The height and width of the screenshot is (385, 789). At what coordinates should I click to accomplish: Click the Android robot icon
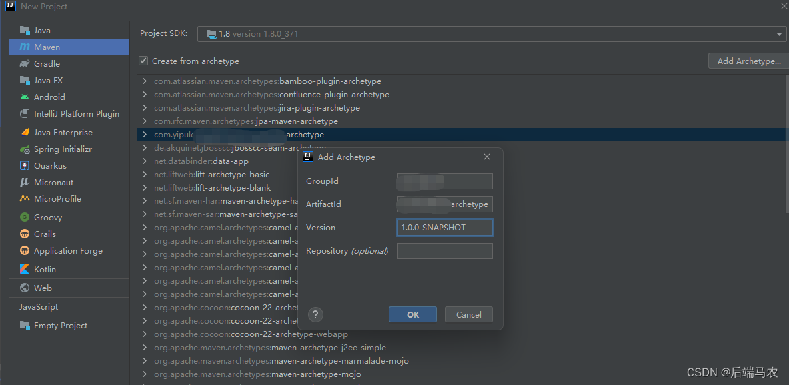click(25, 97)
